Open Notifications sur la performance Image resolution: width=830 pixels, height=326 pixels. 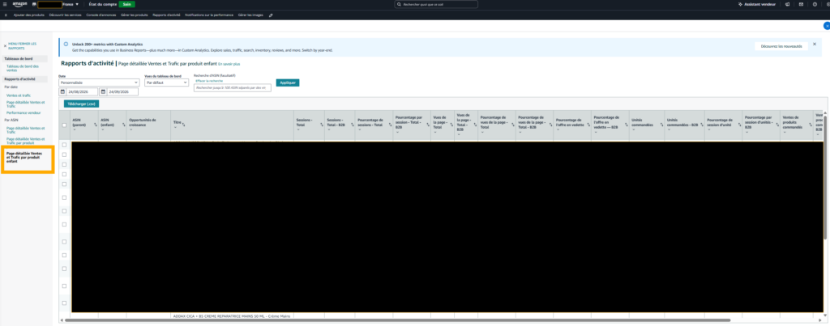(x=209, y=15)
